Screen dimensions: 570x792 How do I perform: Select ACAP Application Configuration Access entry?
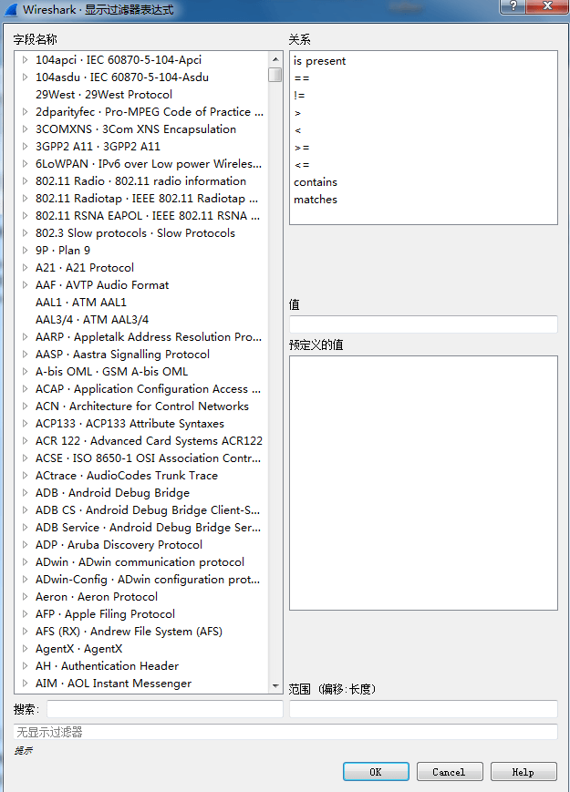click(x=148, y=388)
